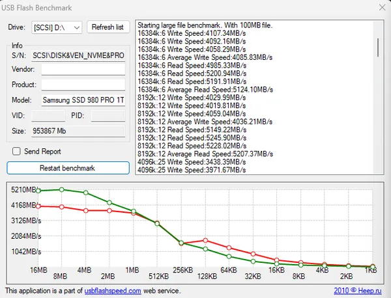Click the VID field
The height and width of the screenshot is (298, 391).
[48, 116]
